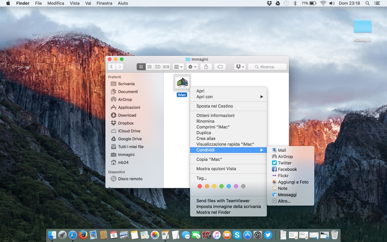Image resolution: width=387 pixels, height=242 pixels.
Task: Share via Twitter in submenu
Action: (x=284, y=163)
